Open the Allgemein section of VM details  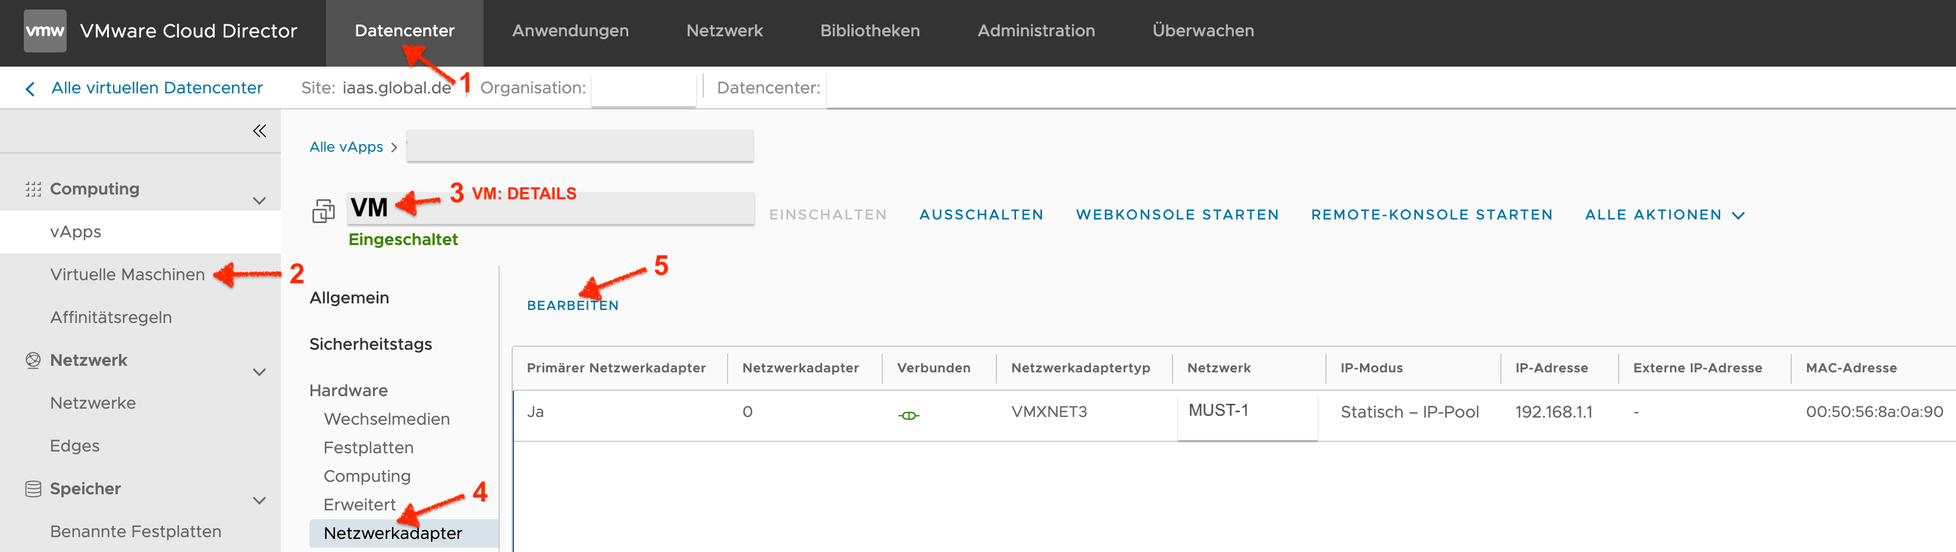tap(349, 297)
